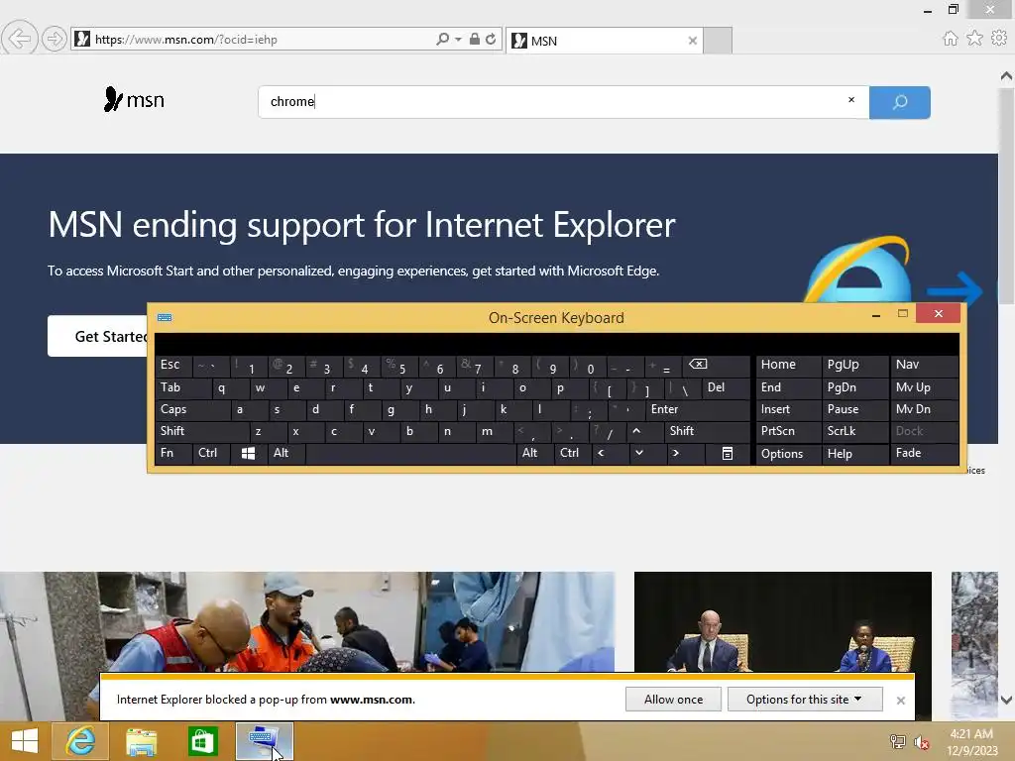Image resolution: width=1015 pixels, height=761 pixels.
Task: Toggle the right Alt key
Action: pos(534,453)
